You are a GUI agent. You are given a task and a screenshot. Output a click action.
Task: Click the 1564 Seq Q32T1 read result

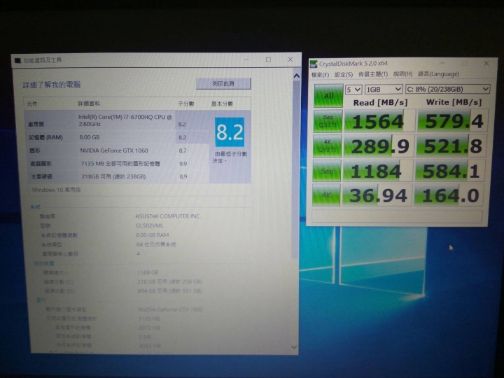(x=379, y=121)
